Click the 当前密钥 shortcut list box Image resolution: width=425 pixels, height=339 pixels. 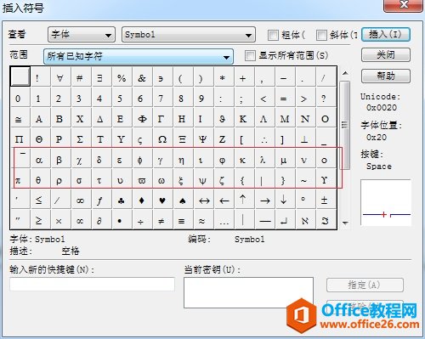(248, 292)
